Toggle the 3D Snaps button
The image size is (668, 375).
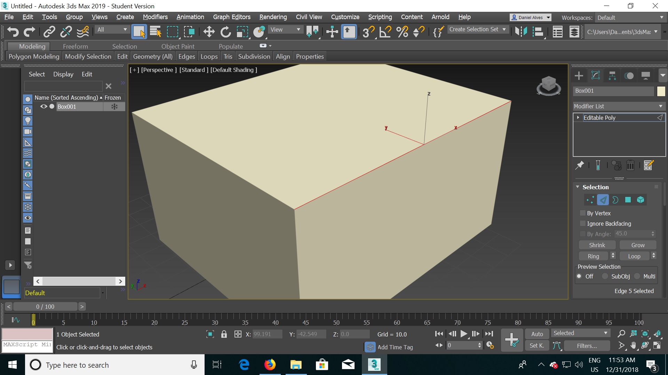pyautogui.click(x=368, y=32)
